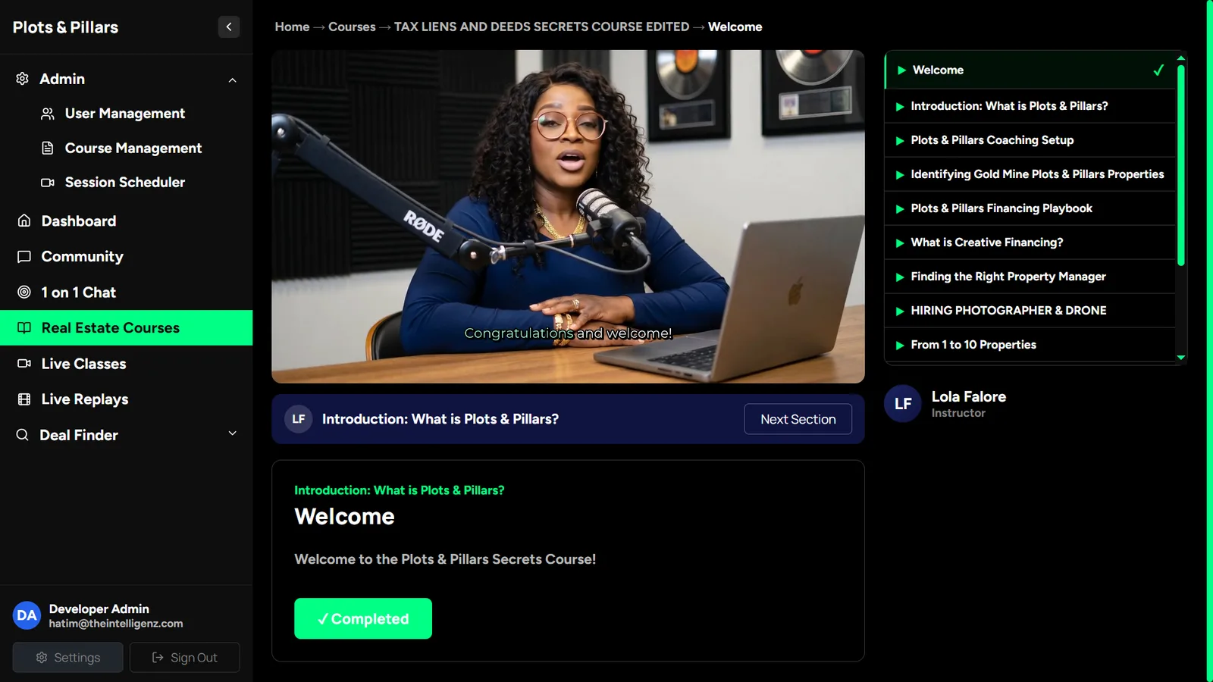1213x682 pixels.
Task: Click the Deal Finder magnifier icon
Action: 23,435
